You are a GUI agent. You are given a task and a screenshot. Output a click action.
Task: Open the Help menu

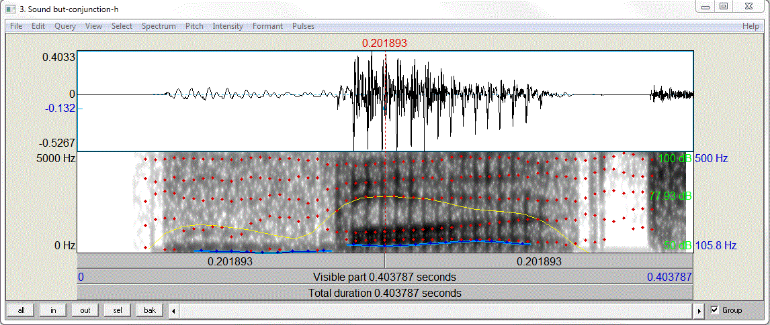pyautogui.click(x=751, y=26)
